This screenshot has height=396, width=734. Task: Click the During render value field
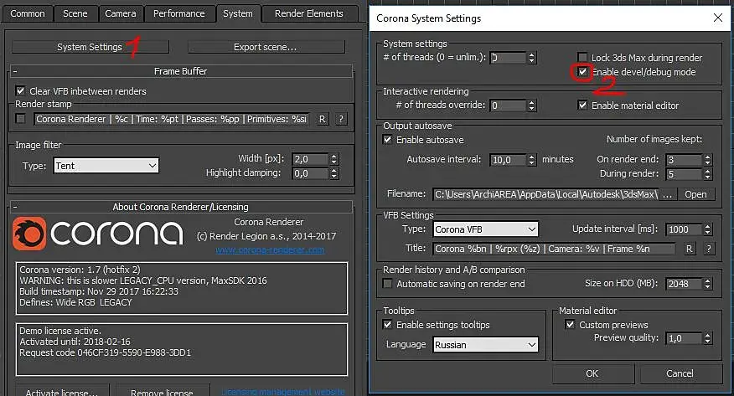click(x=684, y=174)
